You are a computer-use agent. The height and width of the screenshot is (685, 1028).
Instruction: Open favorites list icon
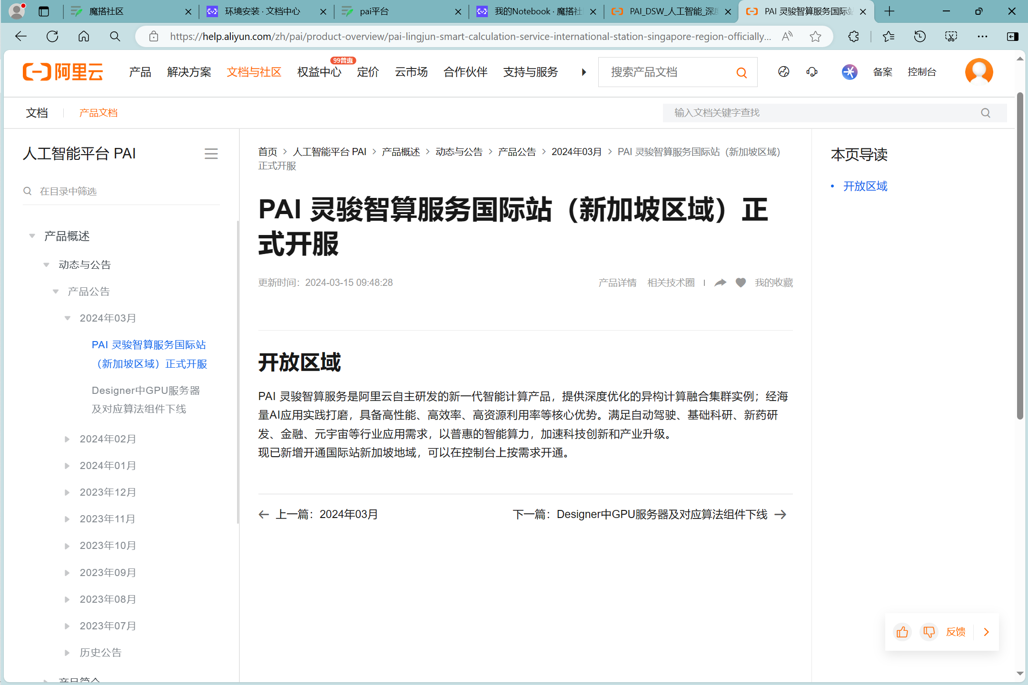point(889,36)
